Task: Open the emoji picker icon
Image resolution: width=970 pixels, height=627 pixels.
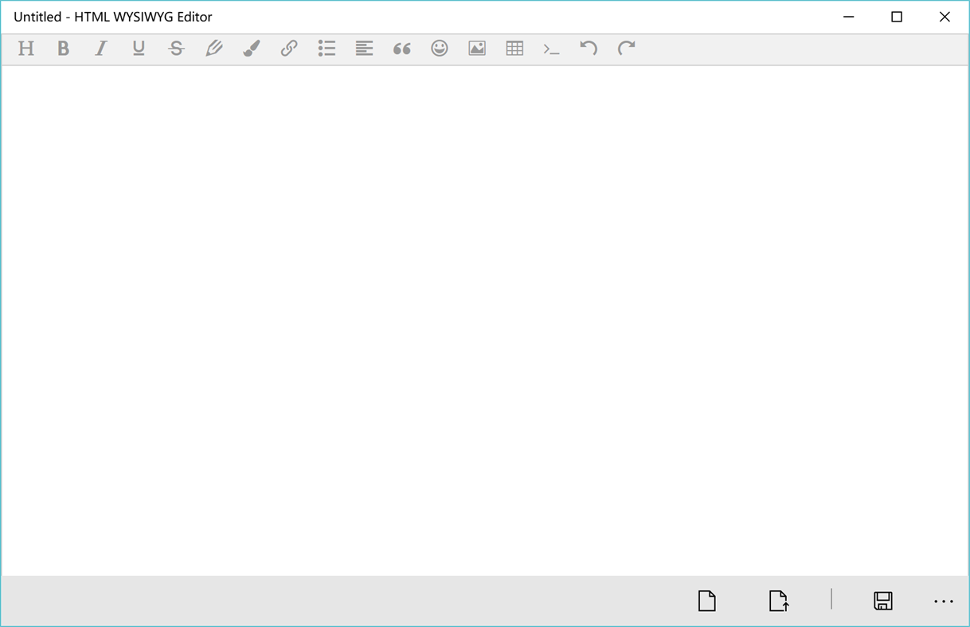Action: click(439, 49)
